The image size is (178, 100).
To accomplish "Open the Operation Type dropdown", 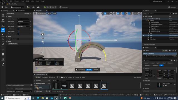I will [23, 19].
